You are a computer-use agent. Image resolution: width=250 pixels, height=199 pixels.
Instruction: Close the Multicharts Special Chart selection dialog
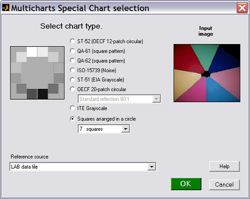pos(242,7)
